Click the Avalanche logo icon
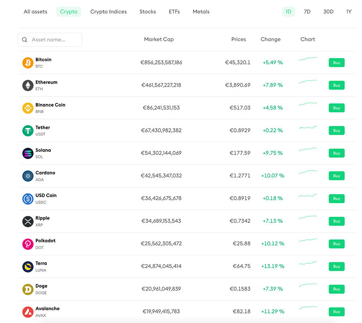The width and height of the screenshot is (362, 323). [28, 312]
